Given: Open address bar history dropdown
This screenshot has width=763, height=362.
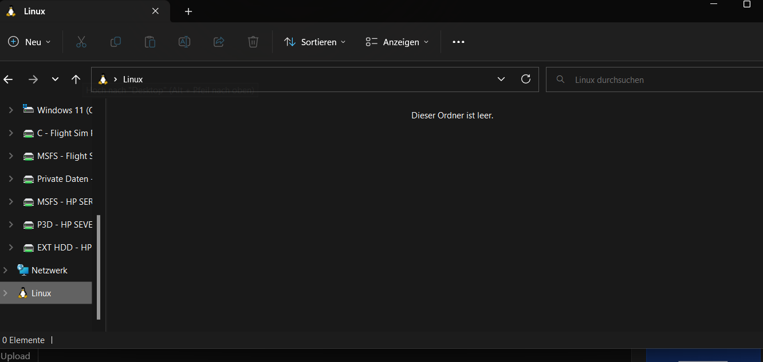Looking at the screenshot, I should tap(501, 79).
